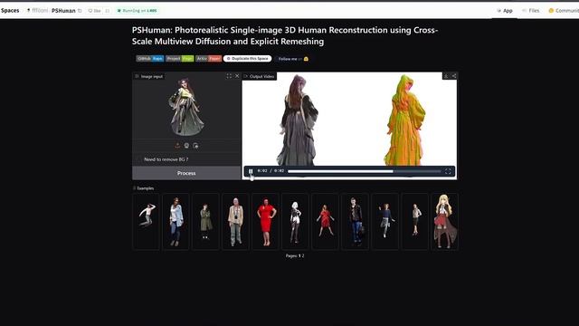Click the Examples label

[x=143, y=188]
